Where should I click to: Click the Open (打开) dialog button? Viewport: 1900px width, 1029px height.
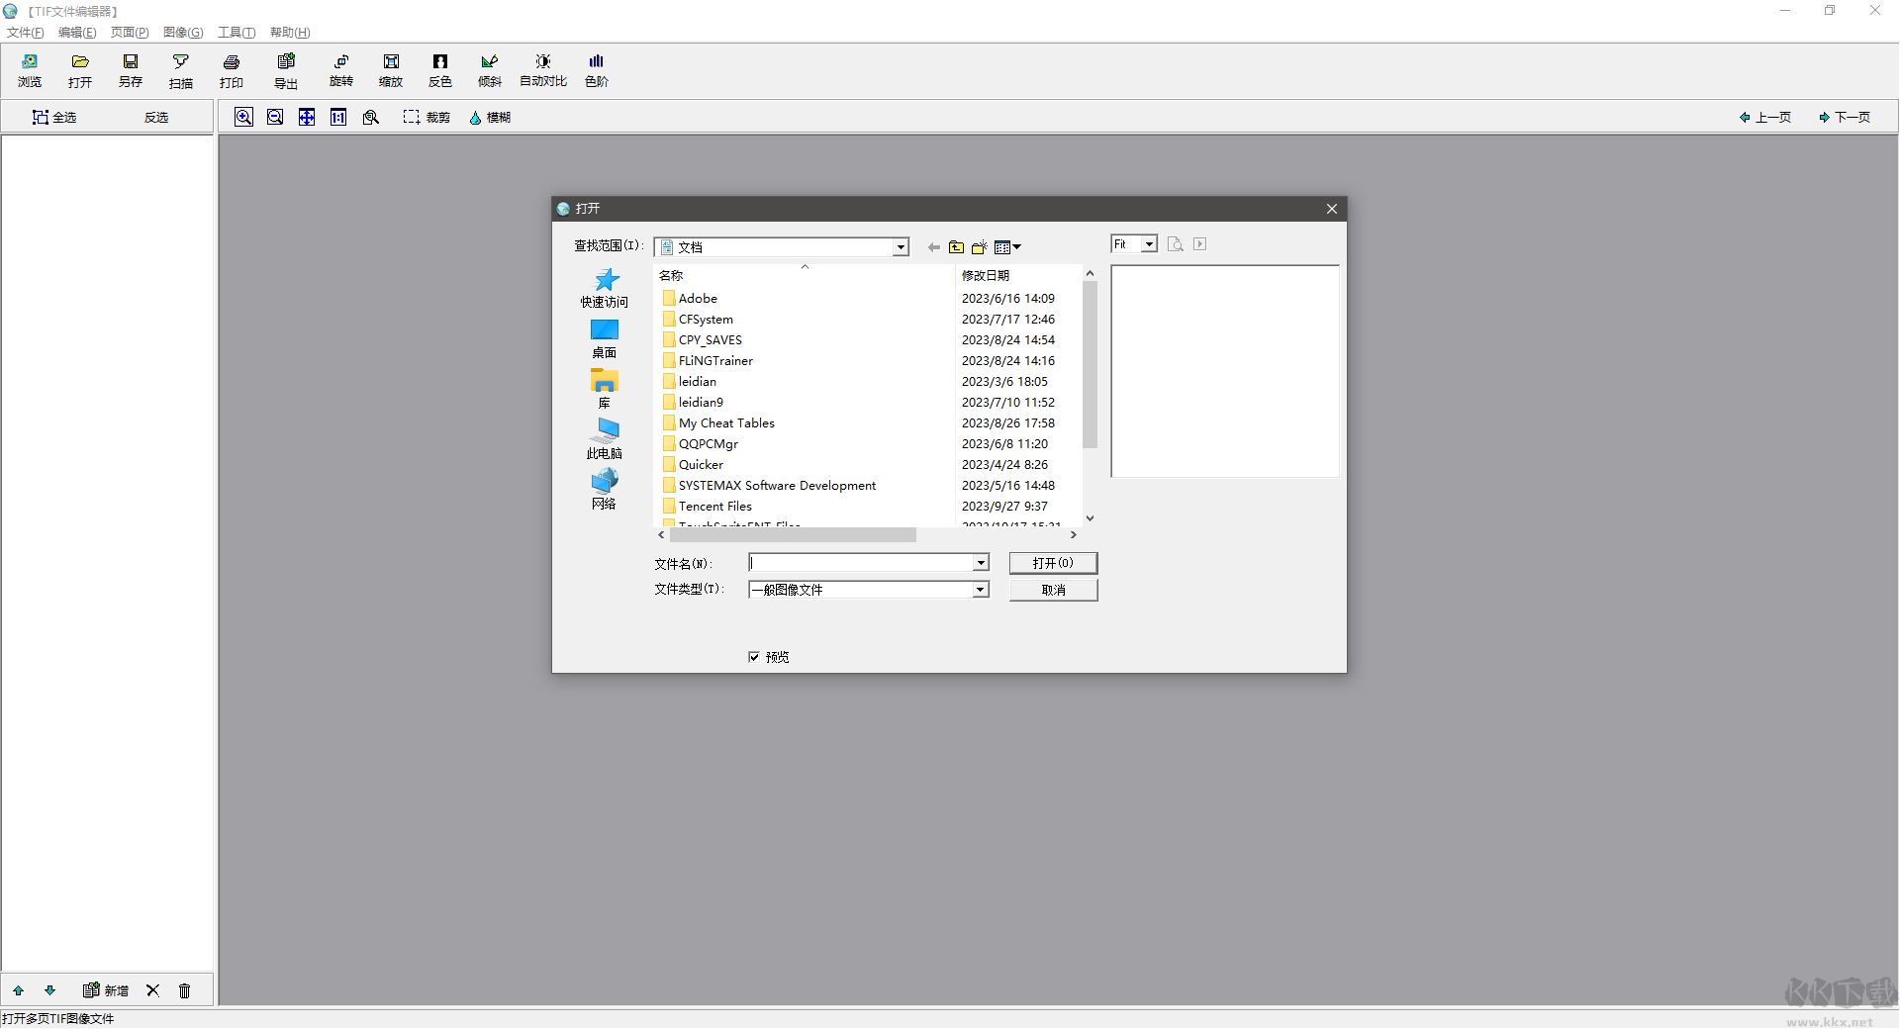[1053, 563]
